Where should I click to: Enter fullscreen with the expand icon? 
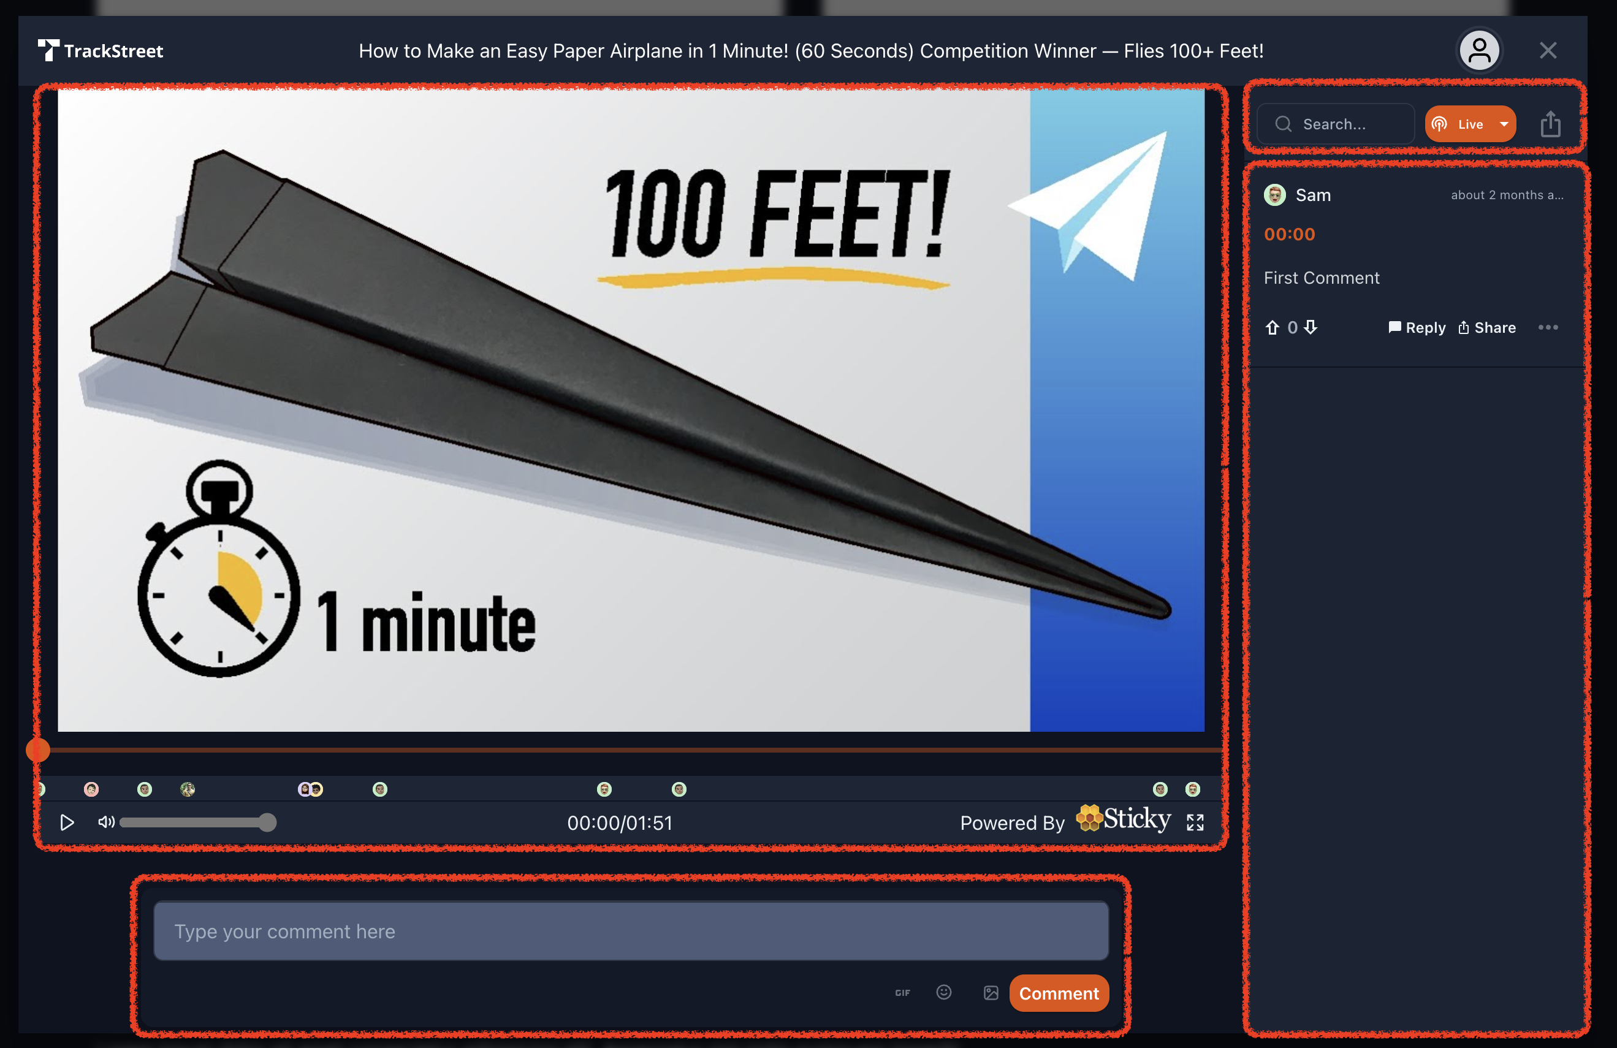(x=1195, y=822)
